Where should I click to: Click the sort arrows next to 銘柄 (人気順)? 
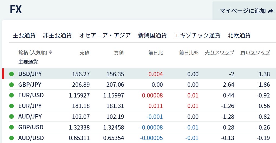pos(51,52)
